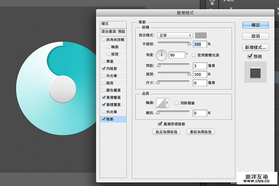Image resolution: width=279 pixels, height=186 pixels.
Task: Uncheck 陰影 style checkbox
Action: pos(104,119)
